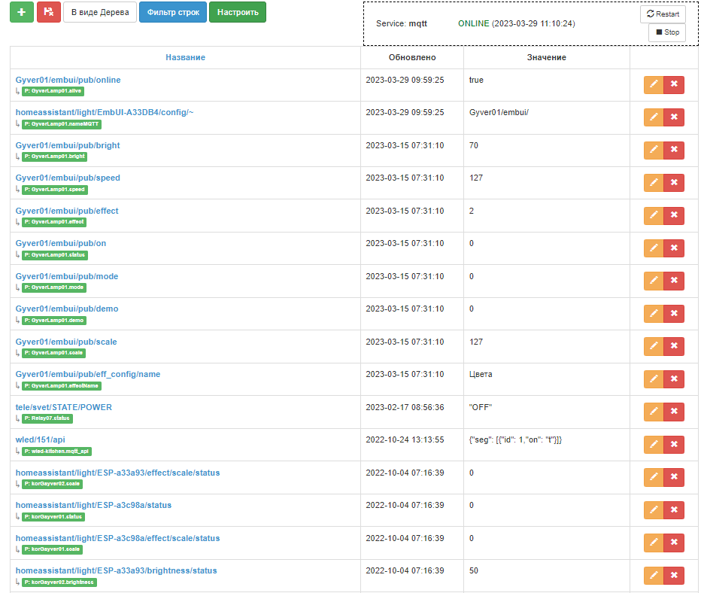Delete the Gyver01/embui/pub/online row
Viewport: 701px width, 593px height.
pyautogui.click(x=674, y=84)
